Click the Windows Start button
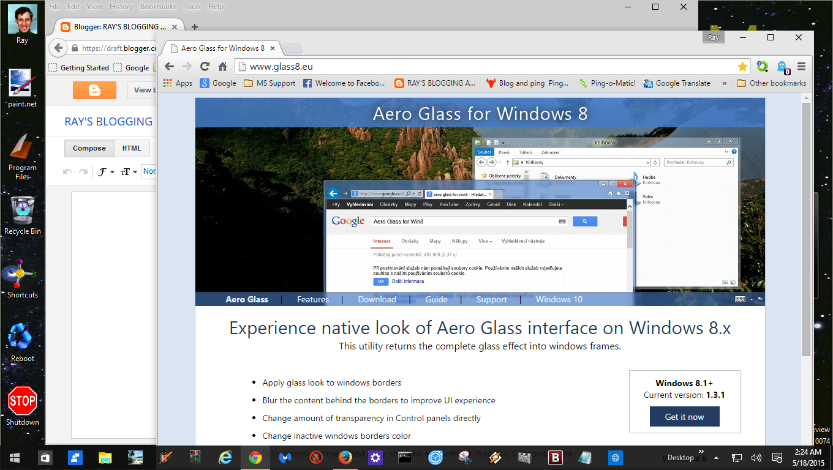The height and width of the screenshot is (470, 833). (x=15, y=457)
